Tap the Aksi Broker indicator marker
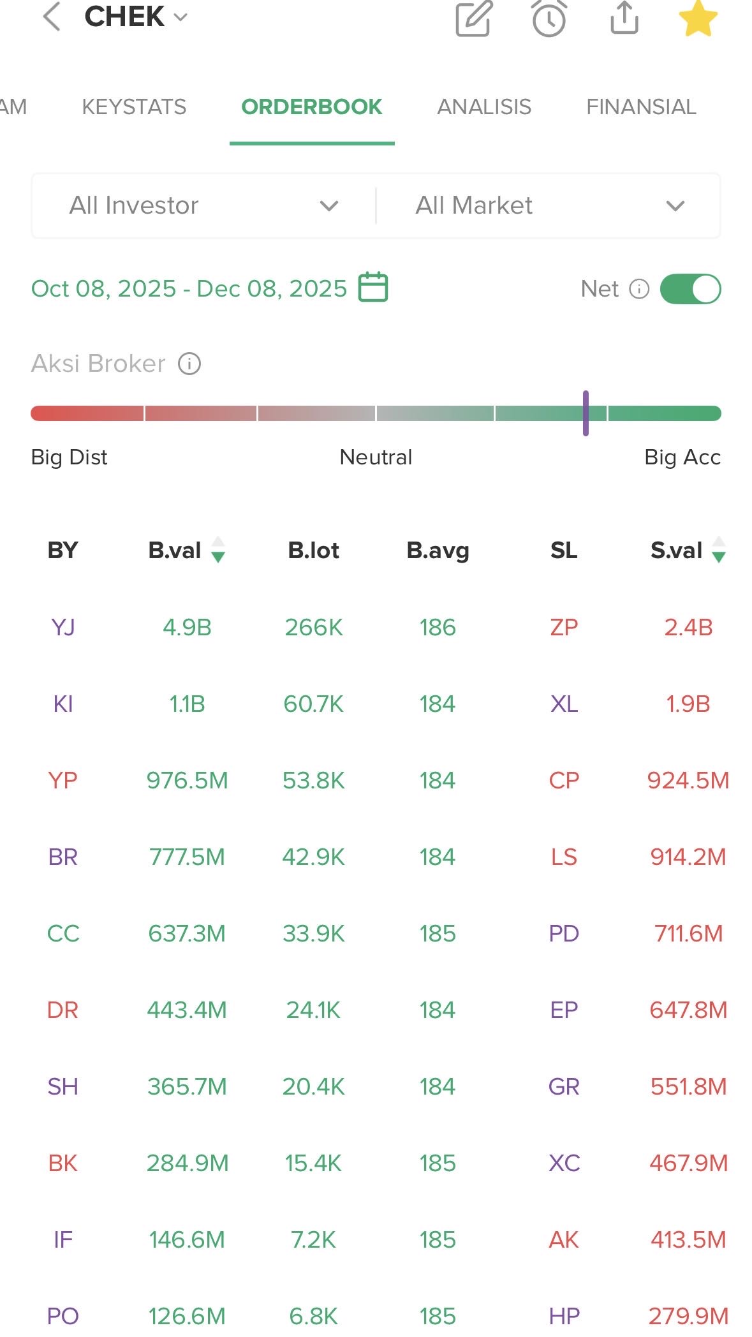752x1337 pixels. tap(586, 413)
